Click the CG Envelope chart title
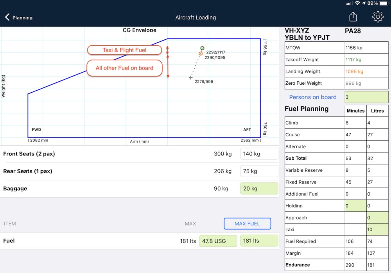 tap(140, 30)
